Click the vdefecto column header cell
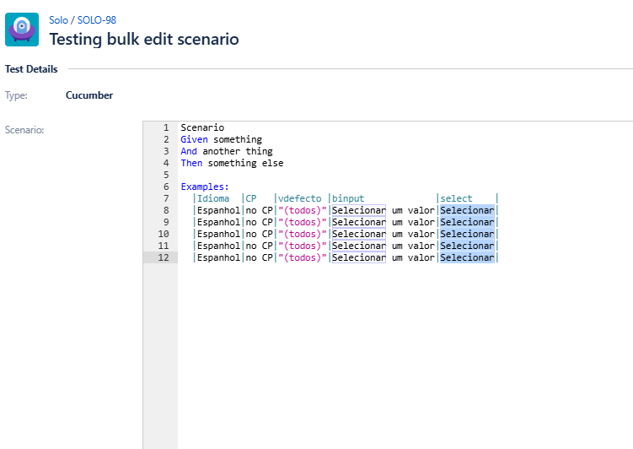Screen dimensions: 633x449 coord(300,198)
